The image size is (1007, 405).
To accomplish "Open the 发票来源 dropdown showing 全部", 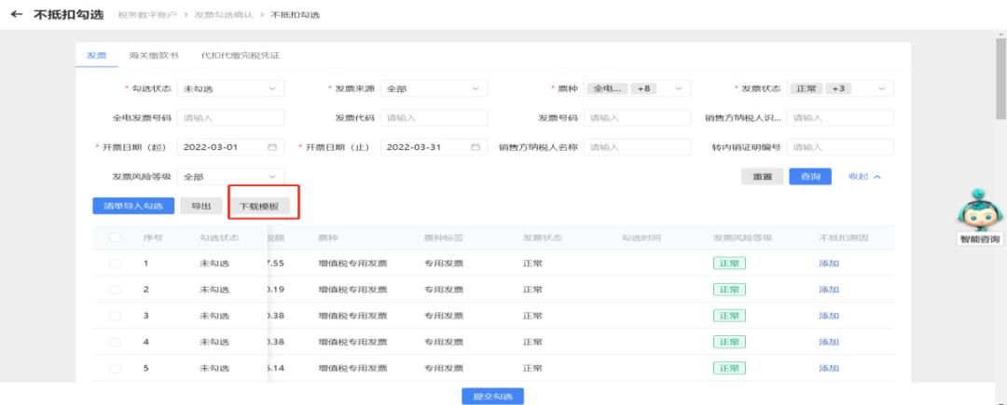I will (x=434, y=88).
